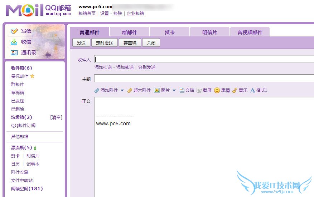The height and width of the screenshot is (197, 314).
Task: Click the 分别发送 link
Action: point(147,67)
